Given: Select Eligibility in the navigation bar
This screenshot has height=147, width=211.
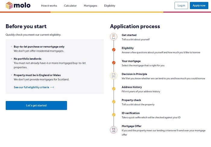Looking at the screenshot, I should [110, 6].
